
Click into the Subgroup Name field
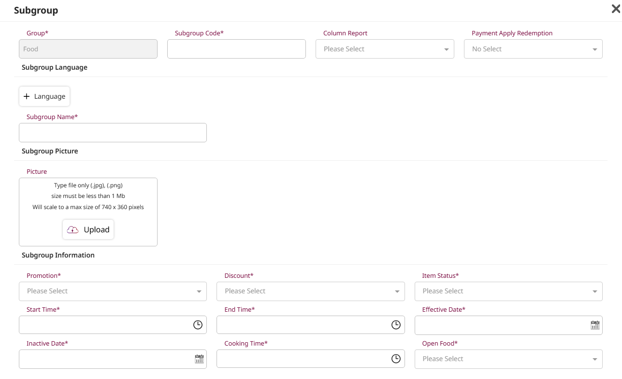pyautogui.click(x=113, y=133)
